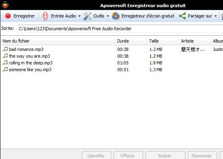Select file bad romance.mp3
Image resolution: width=223 pixels, height=159 pixels.
26,49
